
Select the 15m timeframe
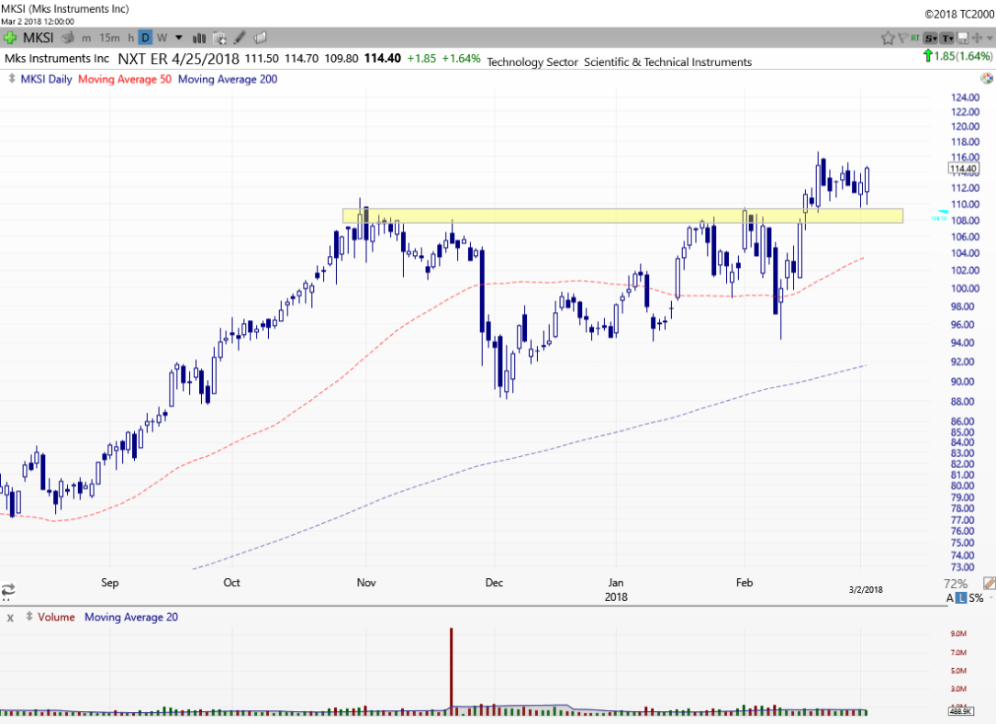pos(109,38)
